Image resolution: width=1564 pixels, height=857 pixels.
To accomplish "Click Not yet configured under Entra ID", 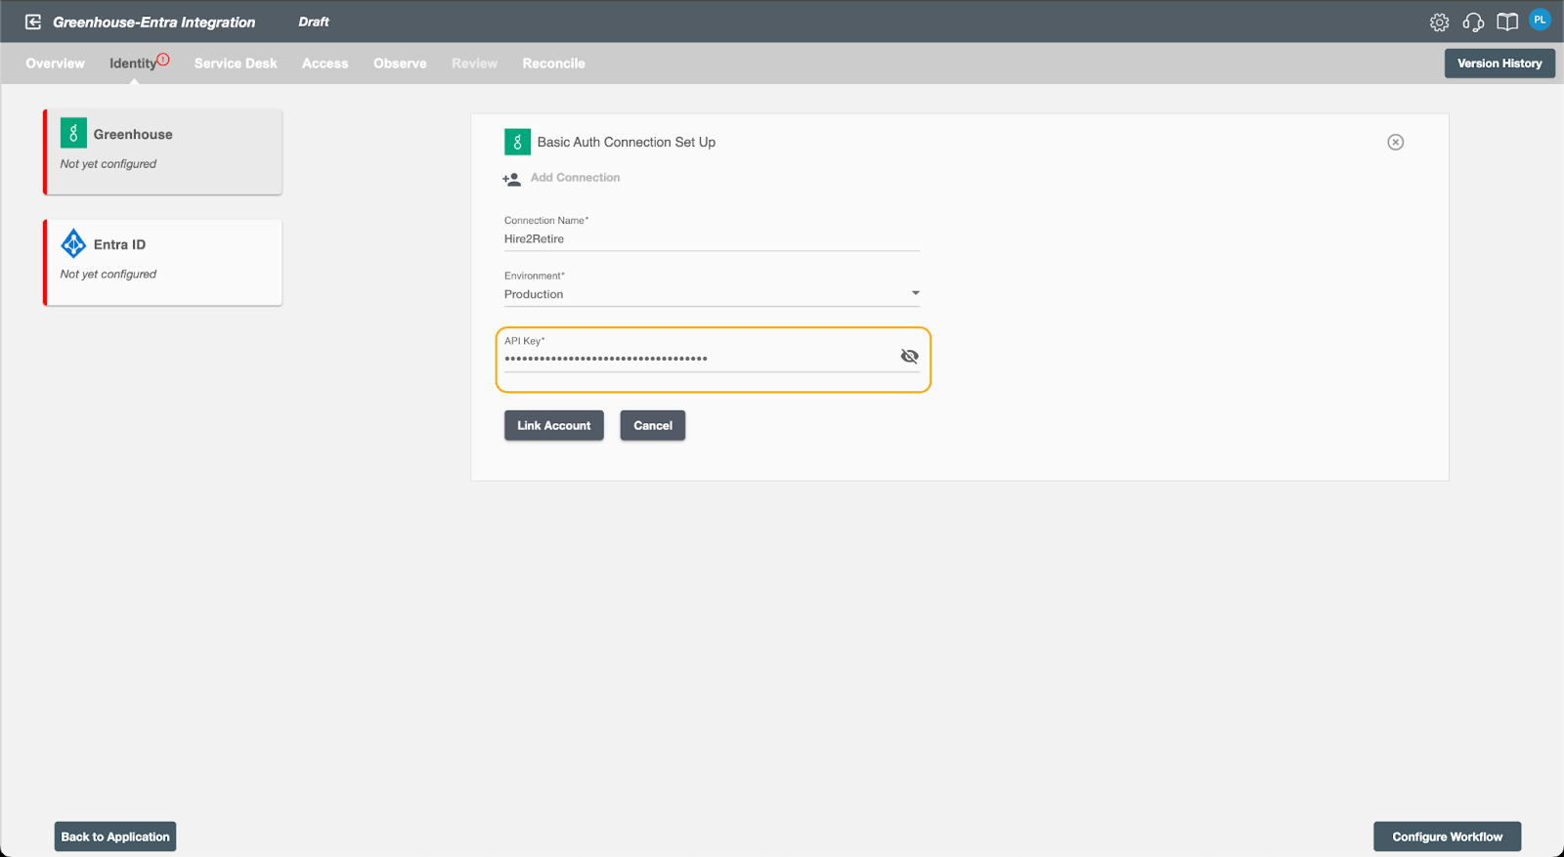I will tap(109, 275).
